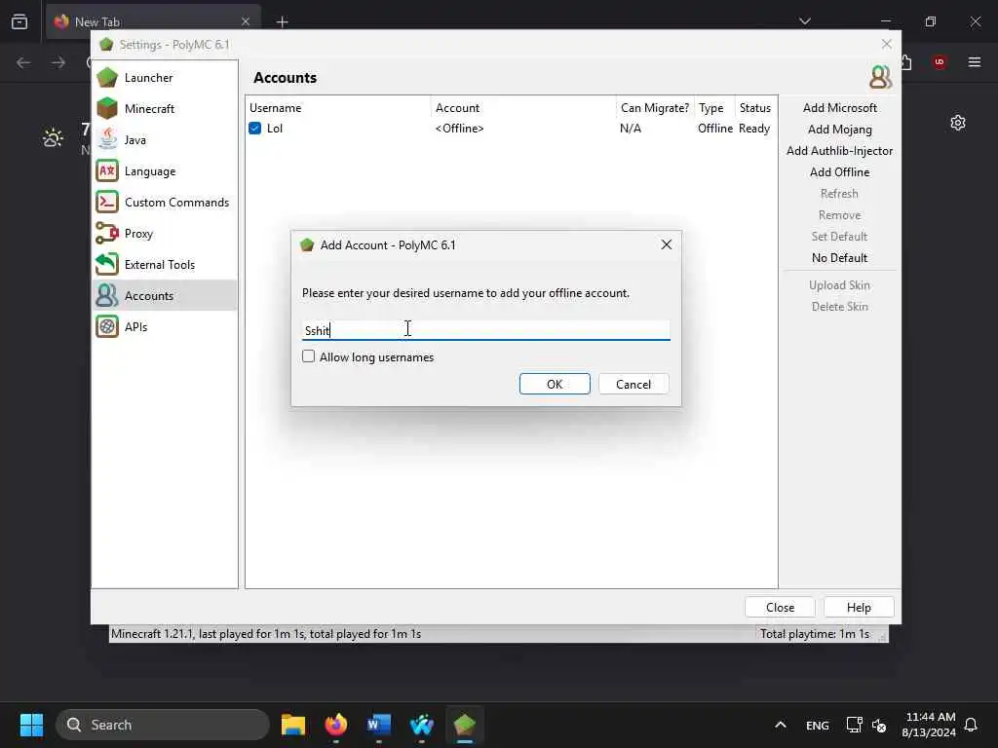The height and width of the screenshot is (748, 998).
Task: Click the weather icon on the new tab page
Action: 53,137
